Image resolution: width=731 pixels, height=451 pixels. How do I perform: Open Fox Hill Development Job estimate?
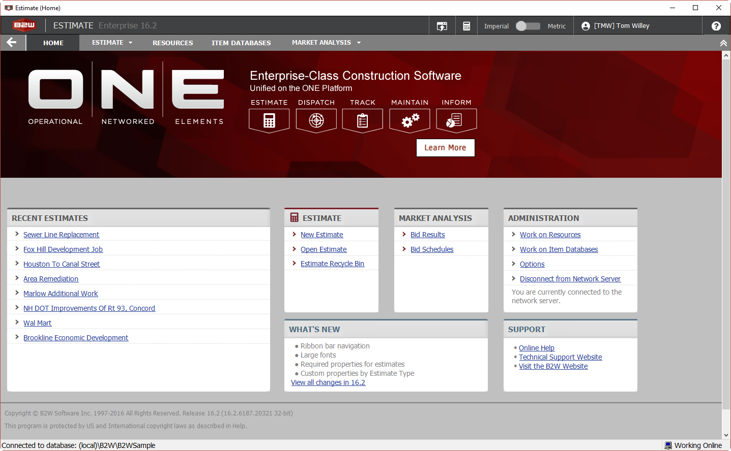pyautogui.click(x=63, y=249)
